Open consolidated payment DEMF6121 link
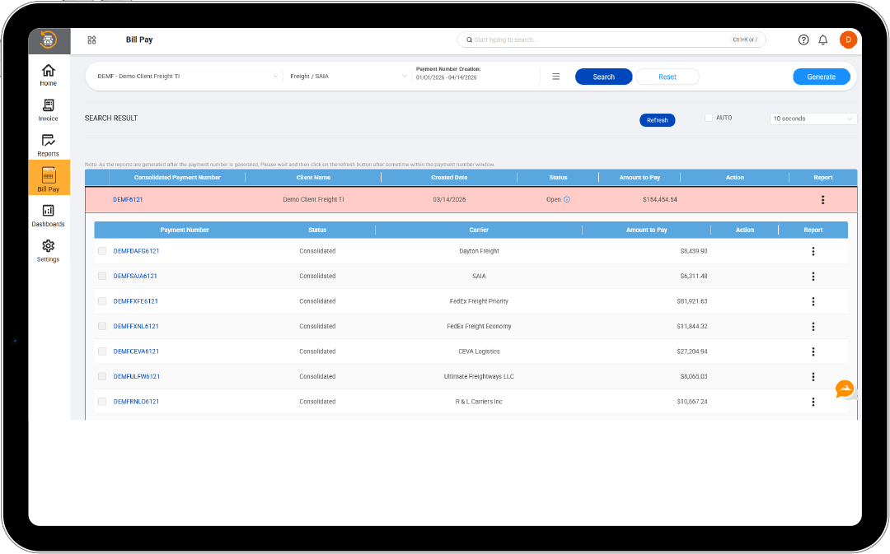890x554 pixels. 128,199
